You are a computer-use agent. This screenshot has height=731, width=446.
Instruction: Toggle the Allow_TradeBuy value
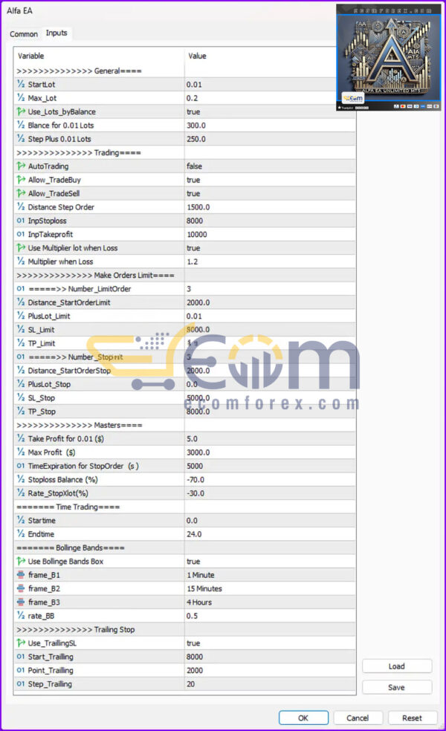(193, 180)
